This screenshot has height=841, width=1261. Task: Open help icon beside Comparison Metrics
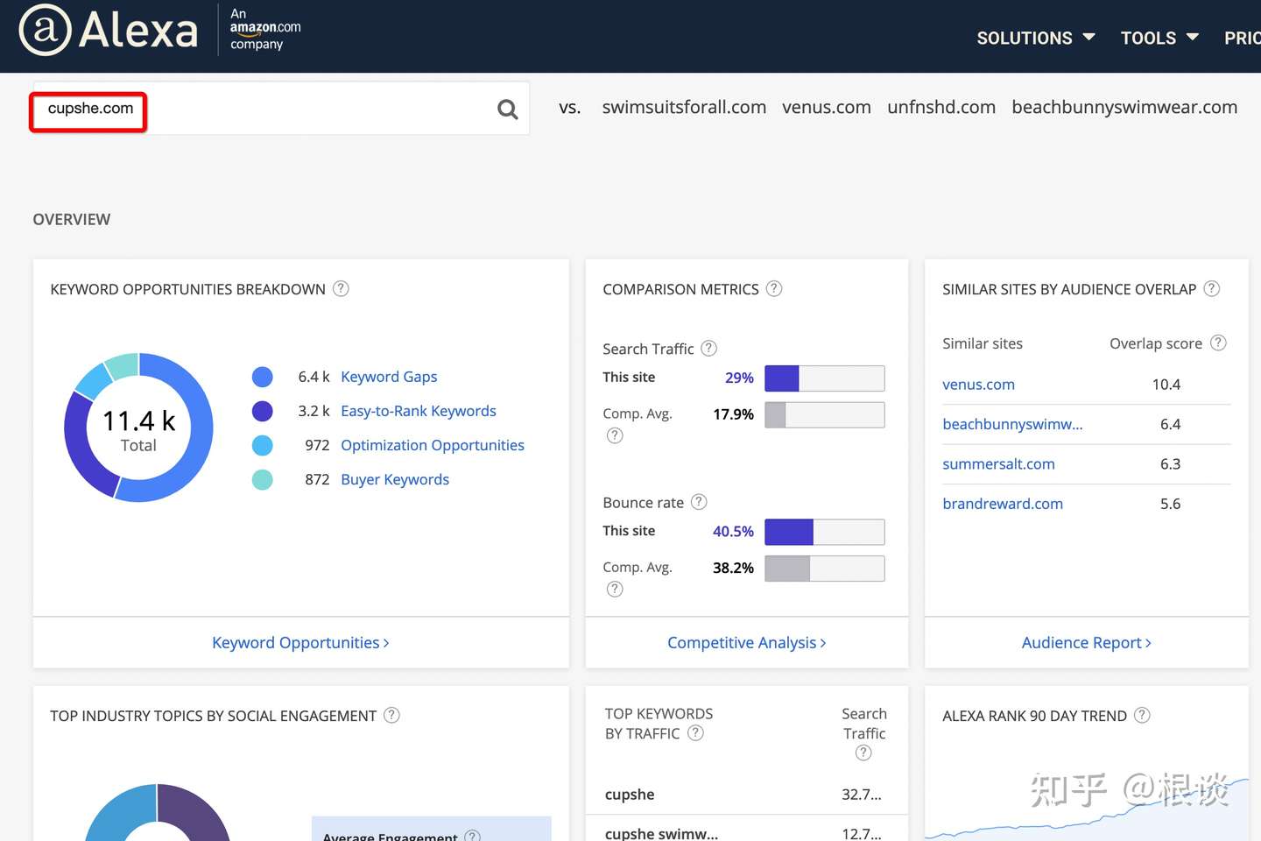774,288
